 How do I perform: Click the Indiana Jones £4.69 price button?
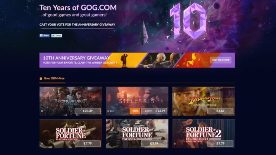click(221, 111)
